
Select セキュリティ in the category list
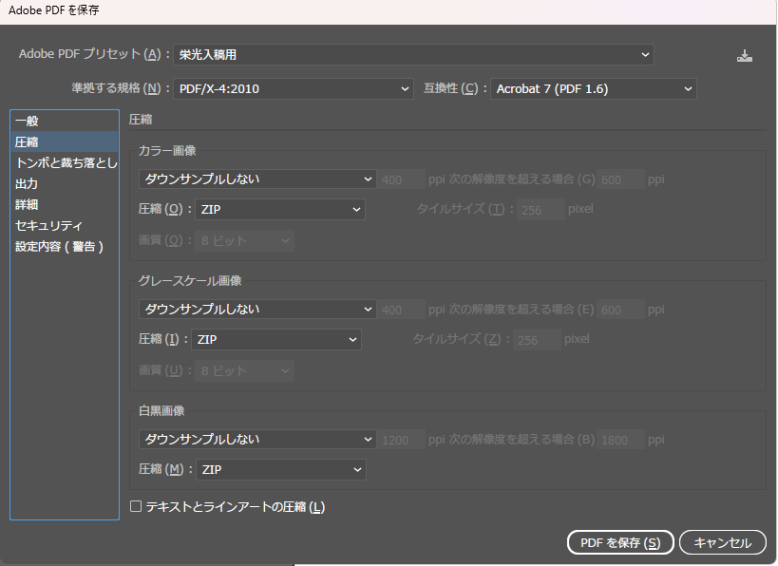(x=64, y=225)
